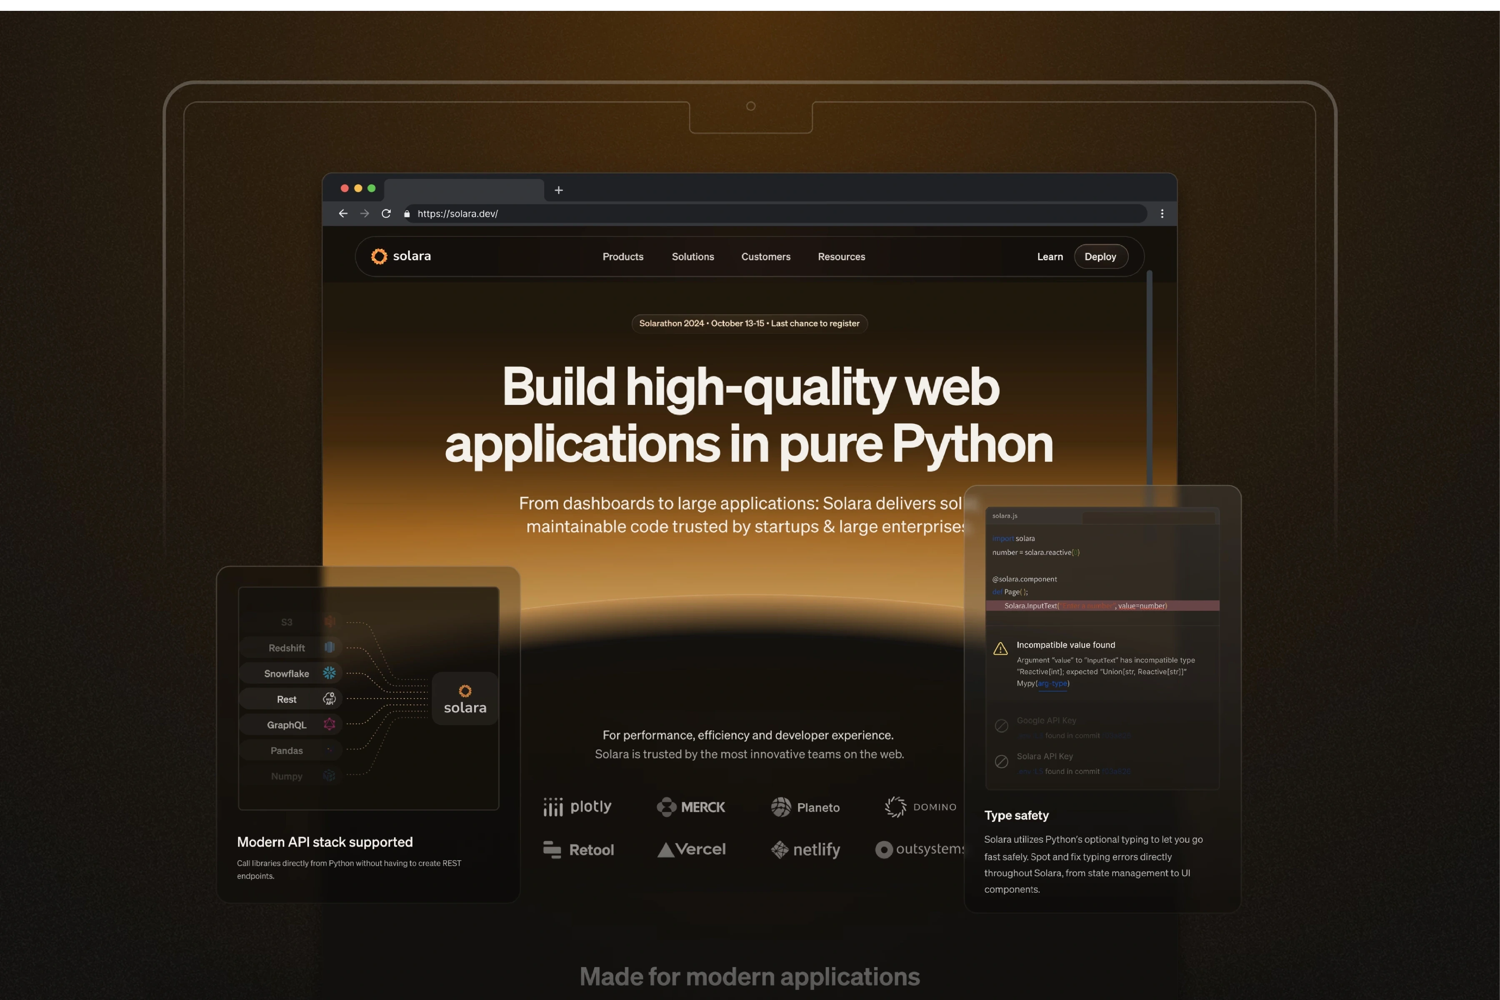This screenshot has width=1500, height=1000.
Task: Open the Solutions nav menu
Action: [692, 256]
